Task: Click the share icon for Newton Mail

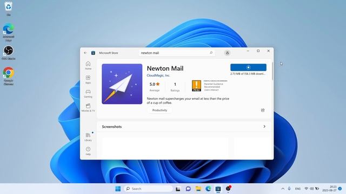Action: coord(263,110)
